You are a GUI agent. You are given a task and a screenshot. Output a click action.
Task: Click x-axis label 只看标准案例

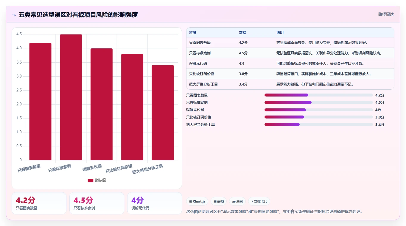[60, 168]
